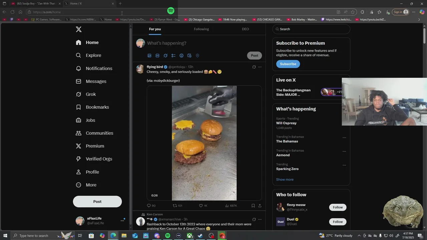This screenshot has width=427, height=240.
Task: Open Notifications in the sidebar
Action: point(94,68)
